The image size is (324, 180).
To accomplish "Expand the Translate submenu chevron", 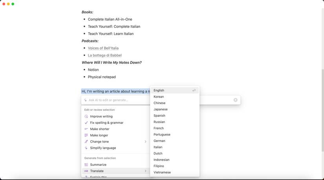I will (145, 171).
